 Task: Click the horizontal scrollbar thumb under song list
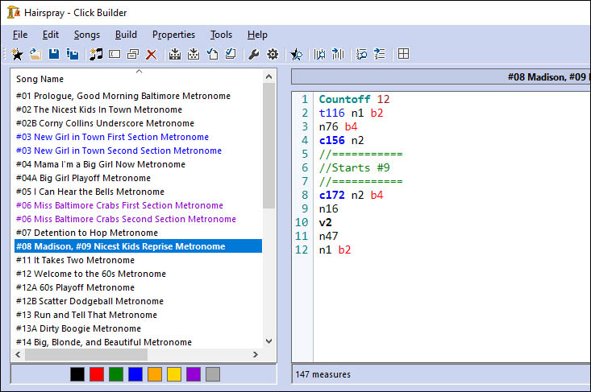[86, 354]
